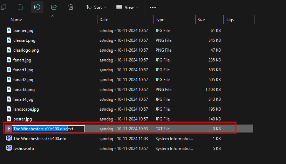Select The Winchesters s00e100.nfo file
This screenshot has height=164, width=286.
(x=40, y=138)
